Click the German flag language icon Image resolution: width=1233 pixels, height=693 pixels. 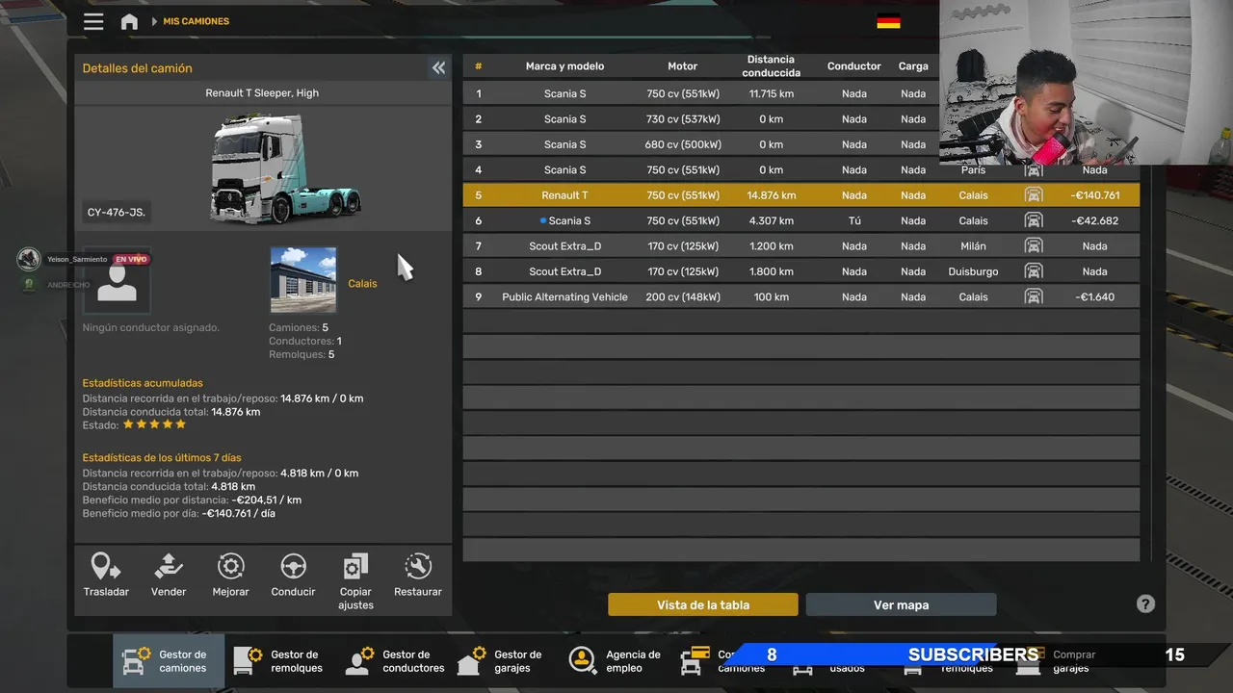(888, 21)
